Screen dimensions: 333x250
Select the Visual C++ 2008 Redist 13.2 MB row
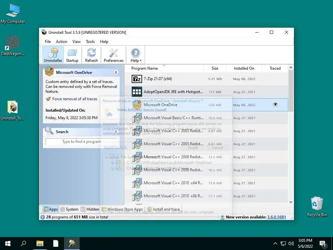tap(206, 157)
